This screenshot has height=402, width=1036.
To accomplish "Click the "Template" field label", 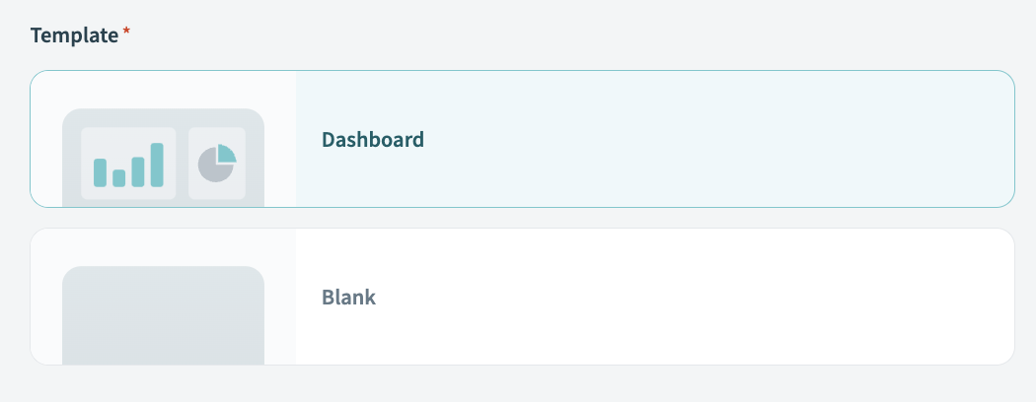I will pyautogui.click(x=74, y=35).
